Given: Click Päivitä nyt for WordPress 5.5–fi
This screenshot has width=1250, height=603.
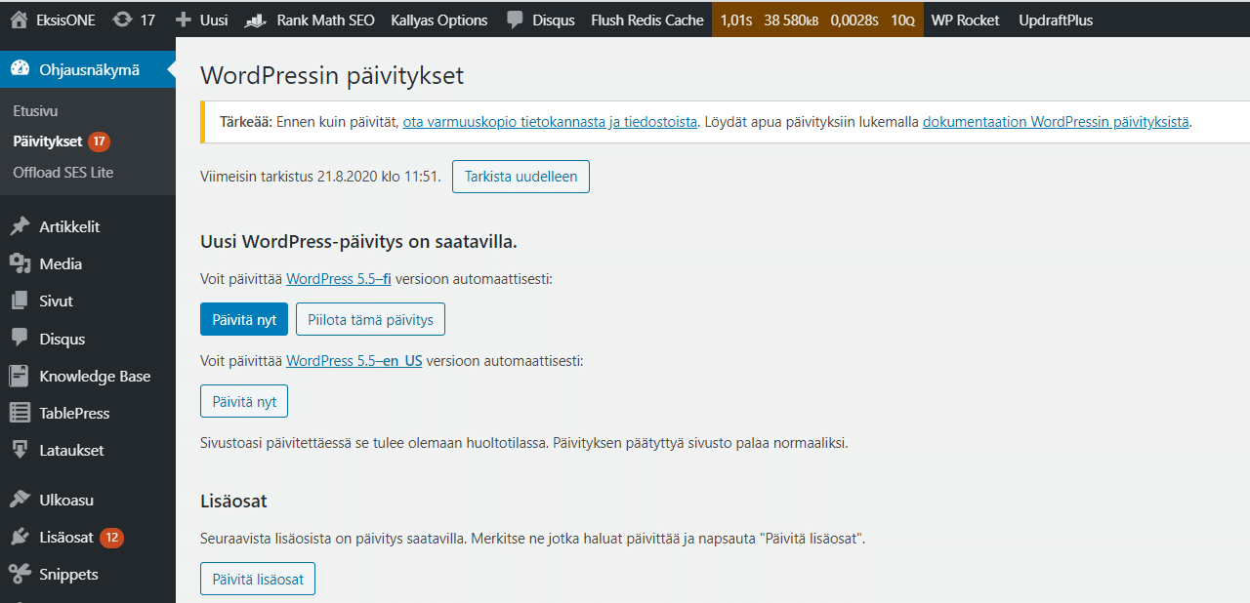Looking at the screenshot, I should click(243, 318).
